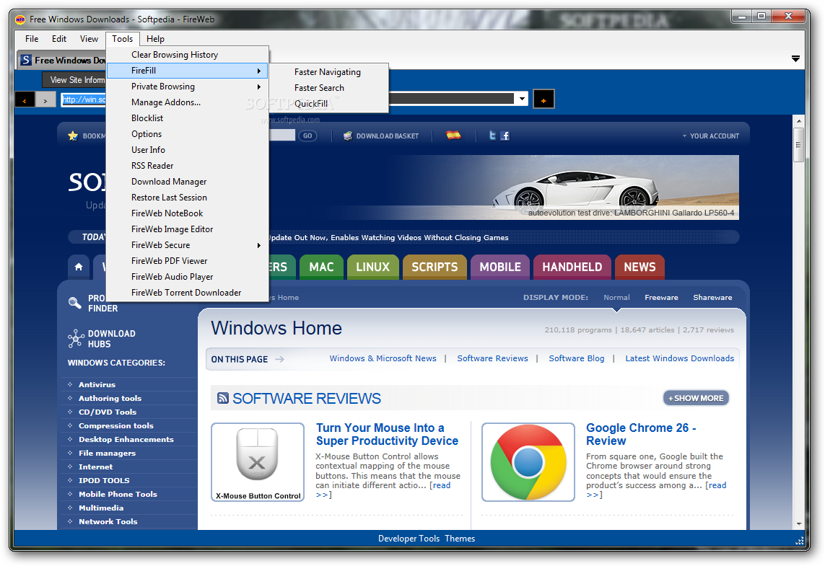Select Freeware display mode
Screen dimensions: 825x566
(661, 298)
